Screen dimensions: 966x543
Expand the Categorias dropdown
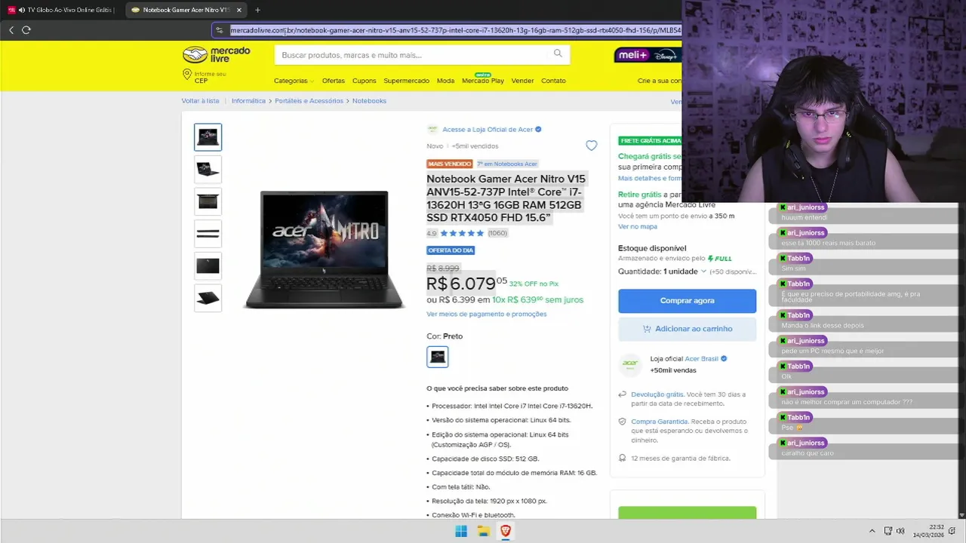(x=294, y=81)
